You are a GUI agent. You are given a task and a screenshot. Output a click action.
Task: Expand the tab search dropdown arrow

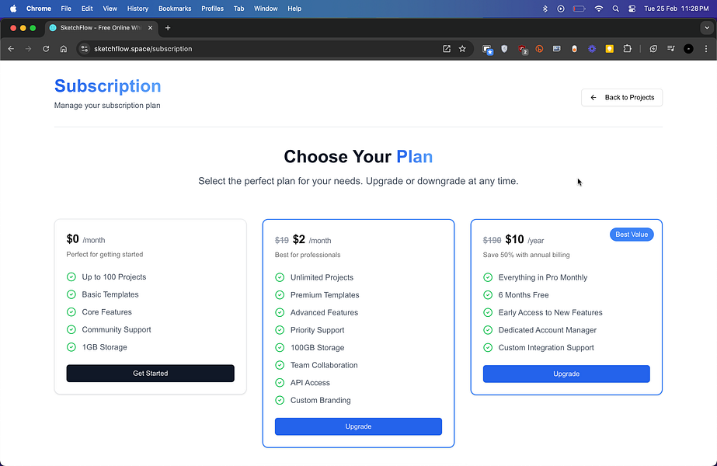pos(707,28)
